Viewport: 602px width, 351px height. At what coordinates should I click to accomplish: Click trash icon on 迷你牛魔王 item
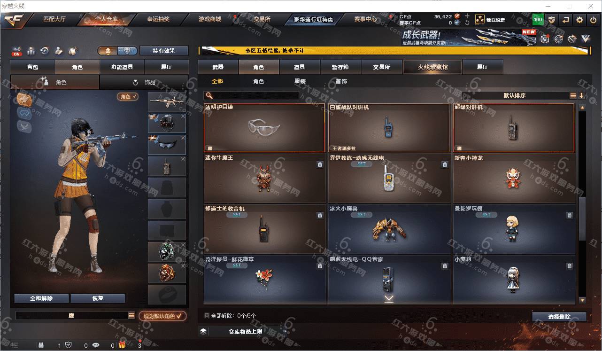[320, 164]
